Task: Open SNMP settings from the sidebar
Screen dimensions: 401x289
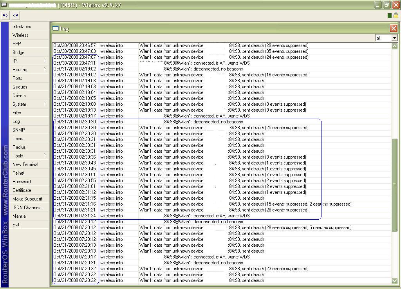Action: (29, 130)
